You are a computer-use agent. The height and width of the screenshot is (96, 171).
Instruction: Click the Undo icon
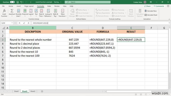[x=21, y=2]
